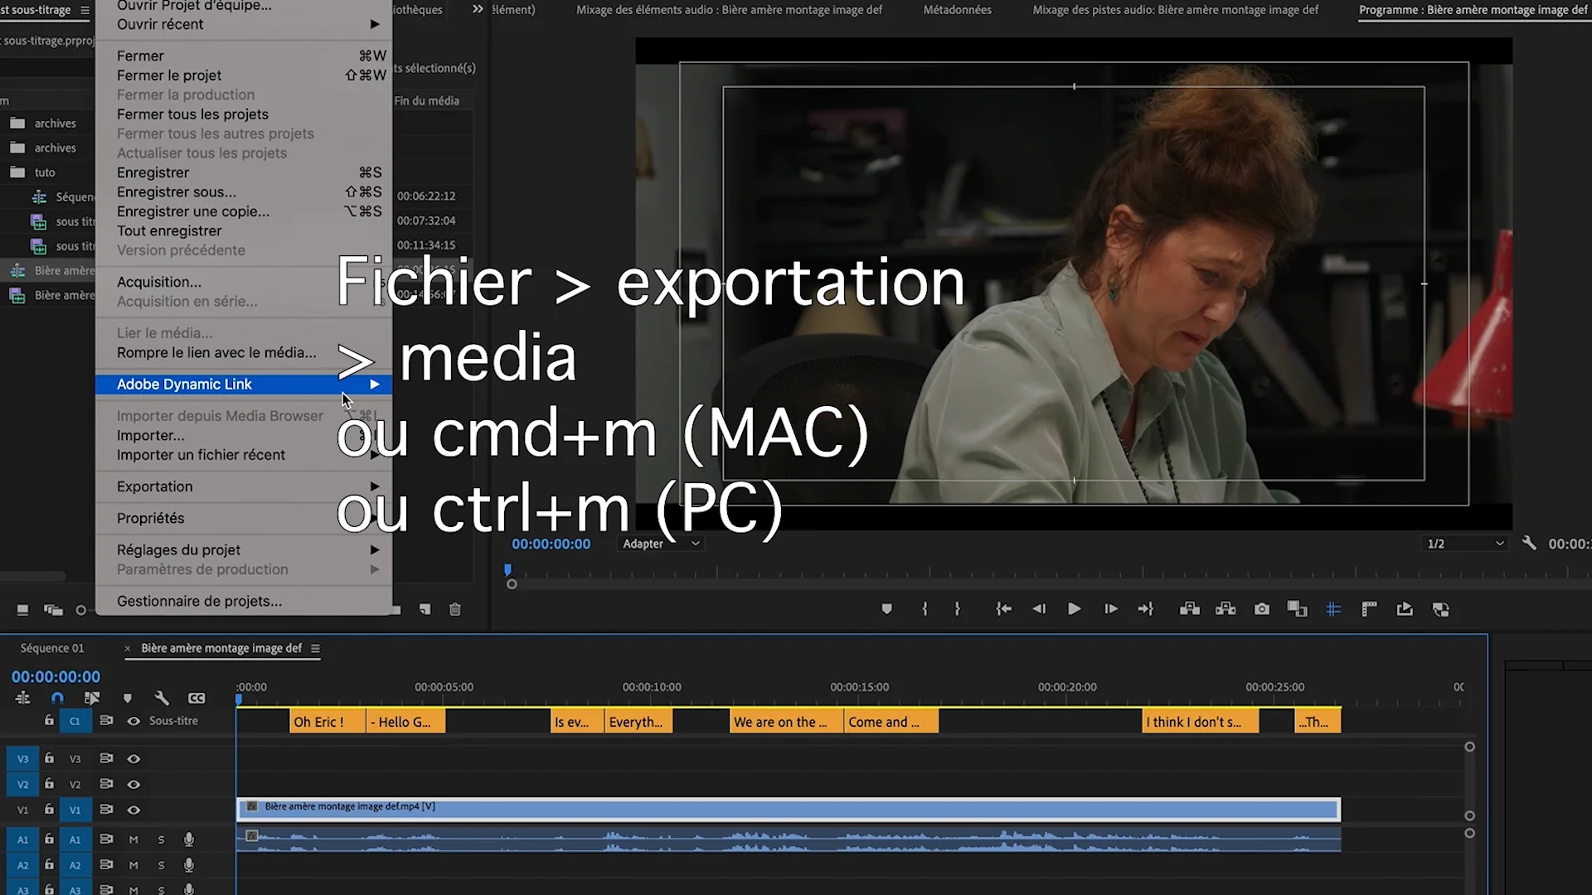Click the Step Forward one frame icon

pos(1110,609)
